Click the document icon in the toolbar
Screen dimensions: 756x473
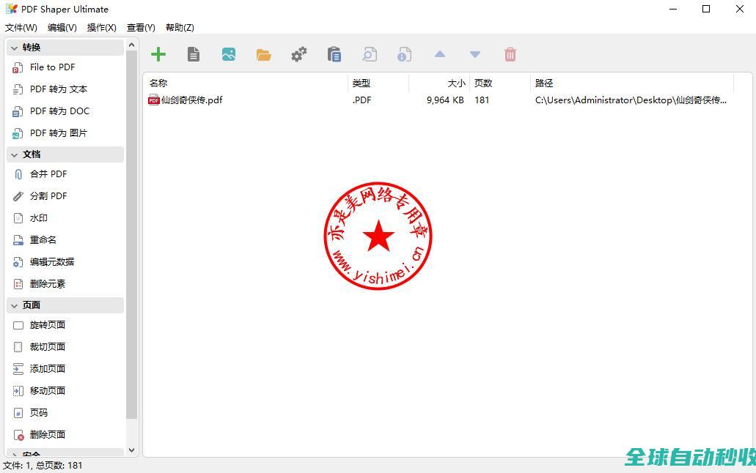pos(194,54)
